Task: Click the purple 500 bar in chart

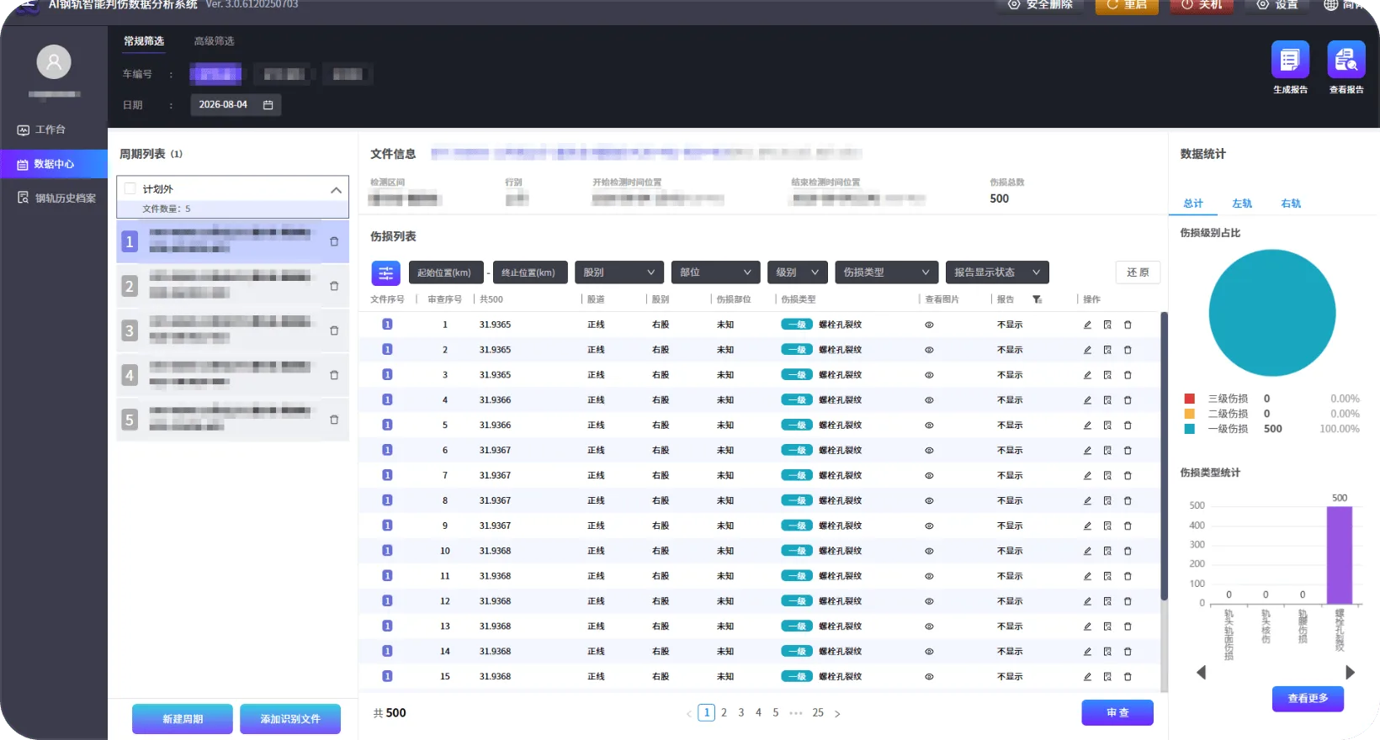Action: coord(1340,555)
